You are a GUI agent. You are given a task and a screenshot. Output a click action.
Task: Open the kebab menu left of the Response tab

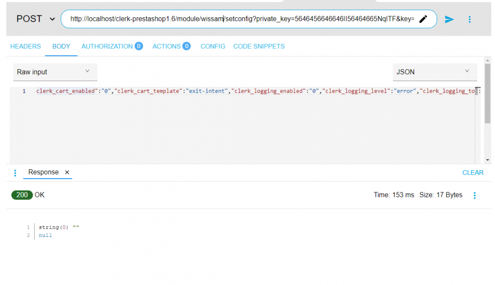tap(15, 172)
